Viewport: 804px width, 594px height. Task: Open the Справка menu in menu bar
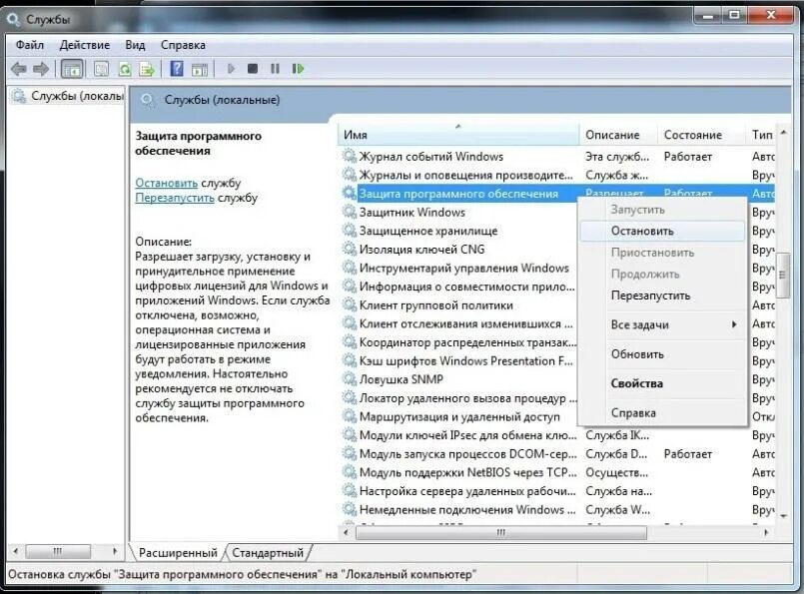pyautogui.click(x=183, y=45)
